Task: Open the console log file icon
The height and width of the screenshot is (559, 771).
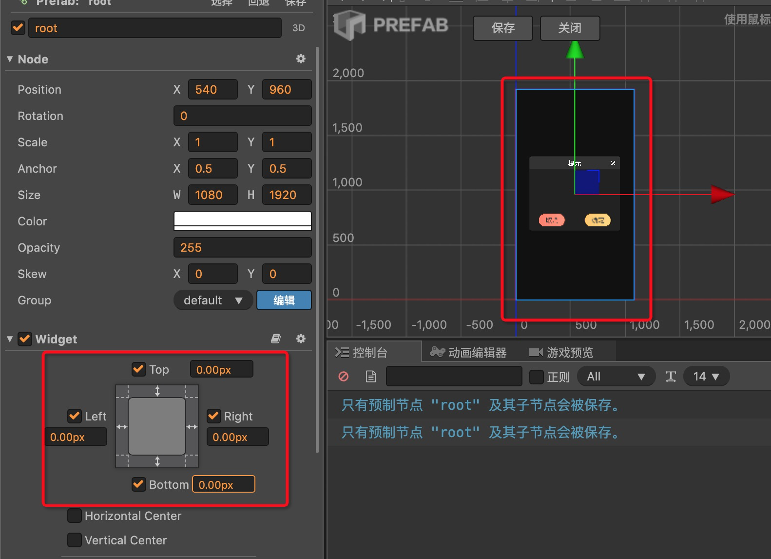Action: click(371, 376)
